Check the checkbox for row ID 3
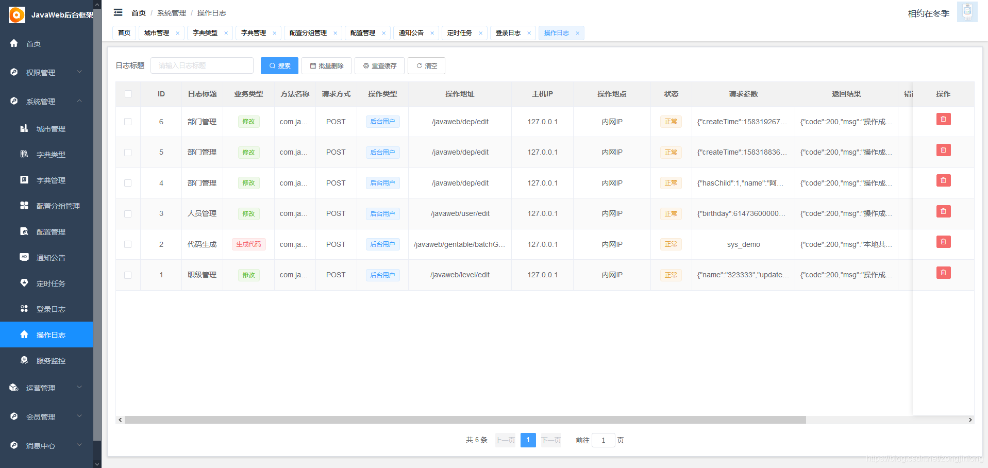988x468 pixels. [x=128, y=214]
